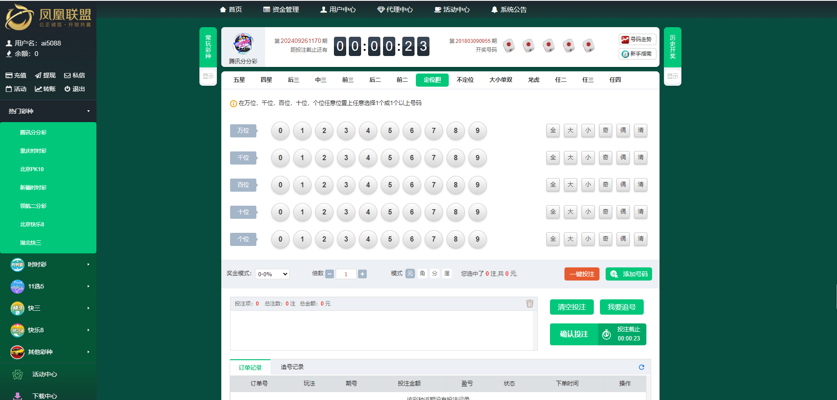This screenshot has height=400, width=837.
Task: Open the 首页 home link
Action: click(231, 10)
